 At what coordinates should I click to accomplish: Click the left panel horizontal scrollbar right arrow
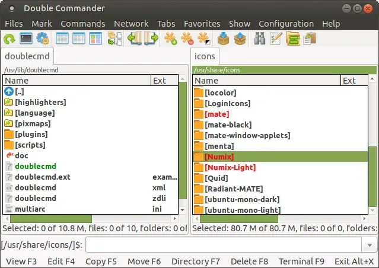point(174,218)
